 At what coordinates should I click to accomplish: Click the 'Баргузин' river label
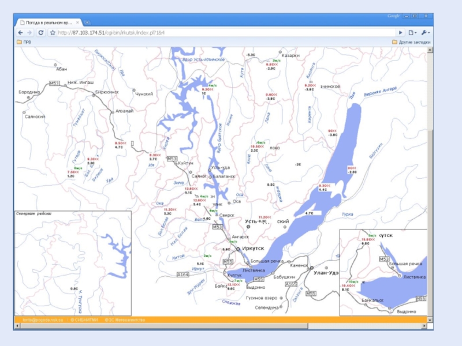point(376,151)
